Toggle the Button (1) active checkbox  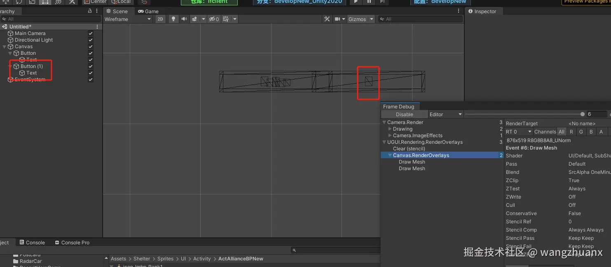point(91,66)
